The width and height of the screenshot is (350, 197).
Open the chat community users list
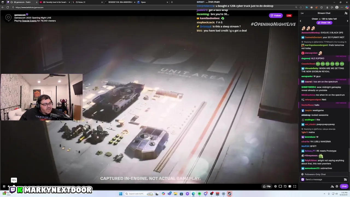tap(346, 13)
